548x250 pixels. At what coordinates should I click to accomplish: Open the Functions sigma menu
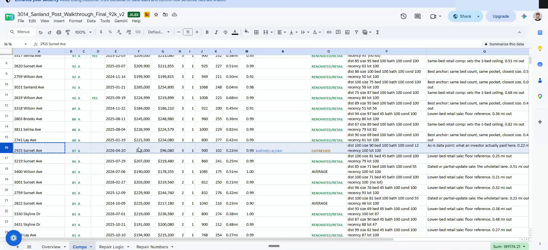pos(378,32)
